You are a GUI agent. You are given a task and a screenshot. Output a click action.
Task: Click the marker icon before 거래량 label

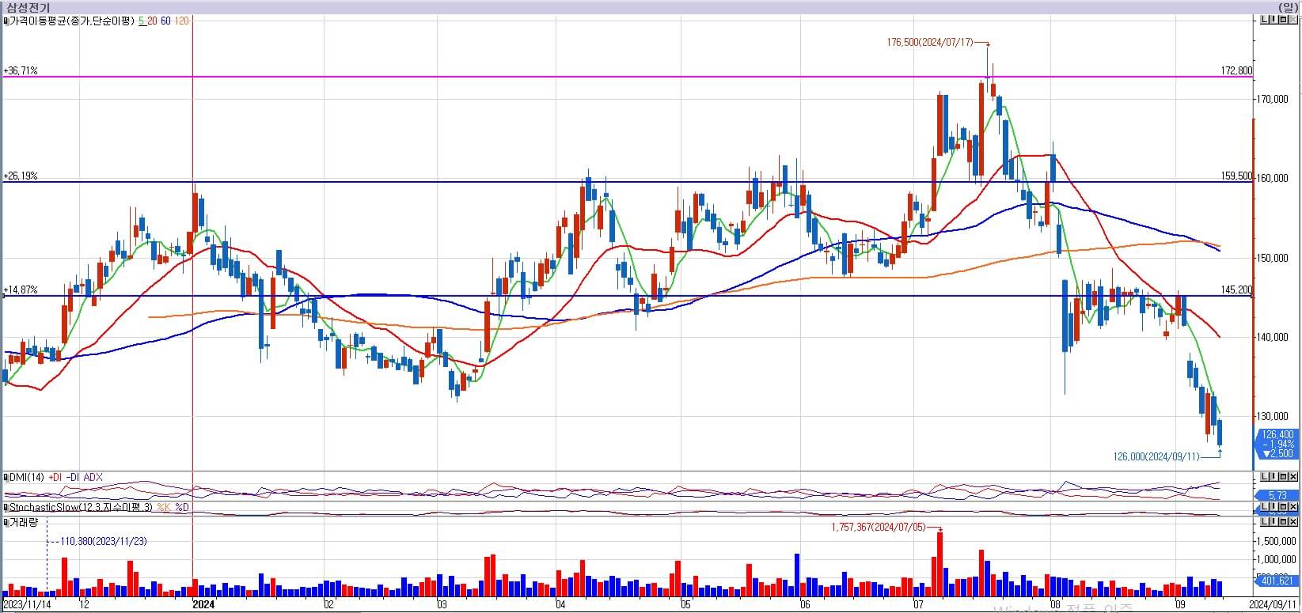tap(6, 523)
